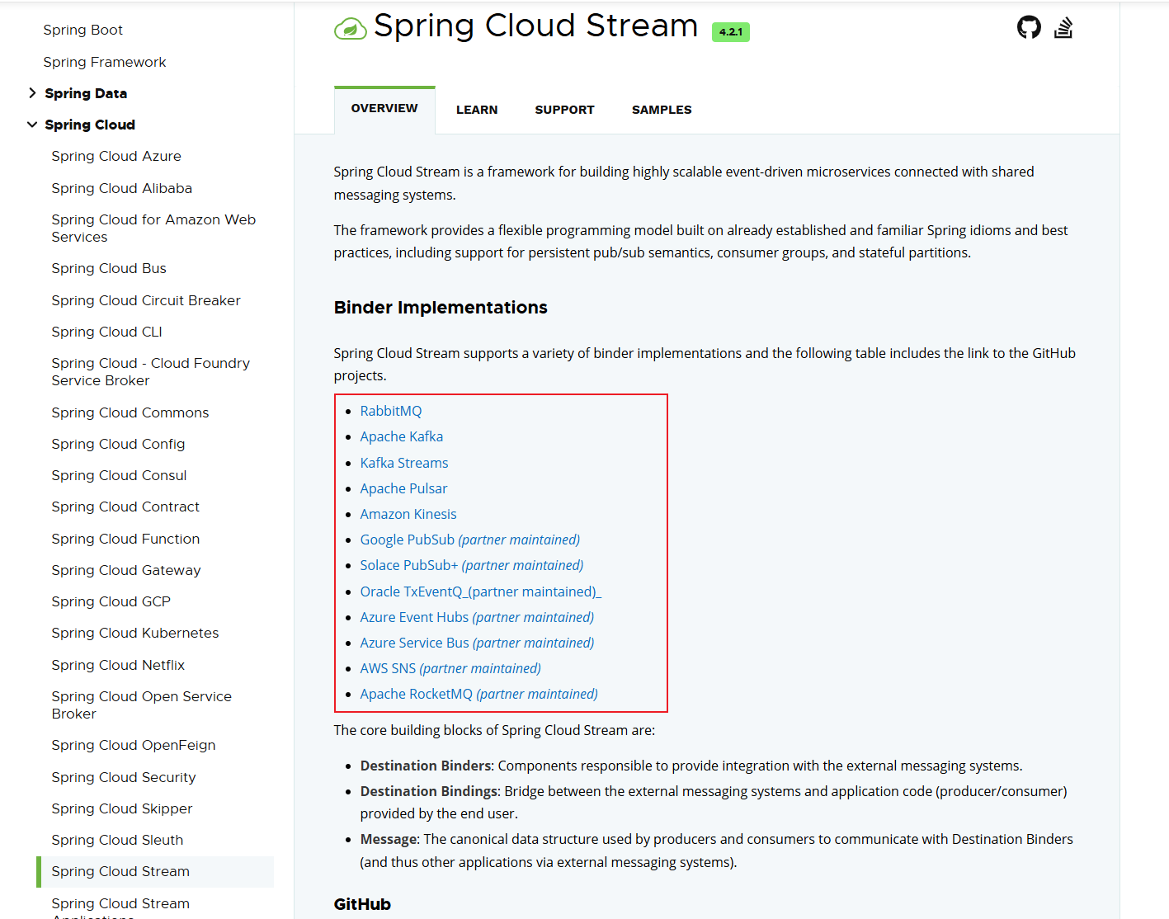Expand the Spring Data section
The height and width of the screenshot is (919, 1169).
tap(32, 93)
